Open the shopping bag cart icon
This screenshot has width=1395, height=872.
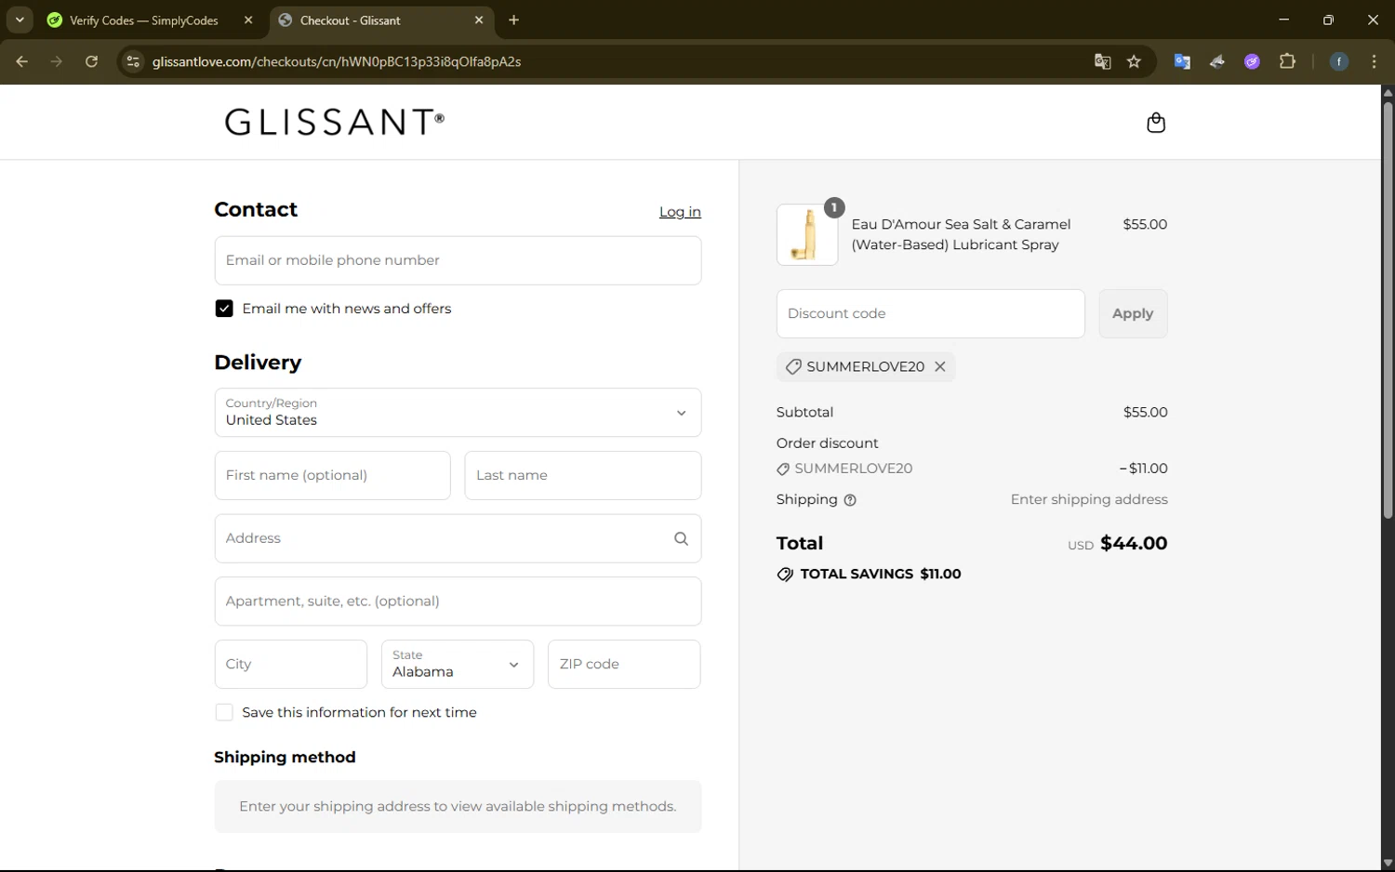[1156, 123]
